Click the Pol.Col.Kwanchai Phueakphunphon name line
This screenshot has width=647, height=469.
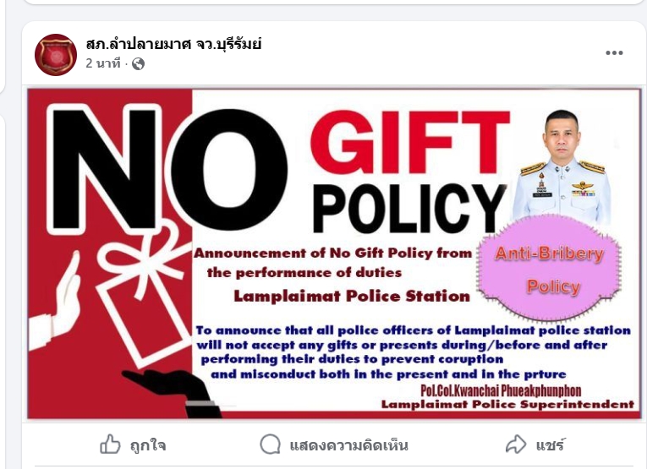(x=501, y=390)
